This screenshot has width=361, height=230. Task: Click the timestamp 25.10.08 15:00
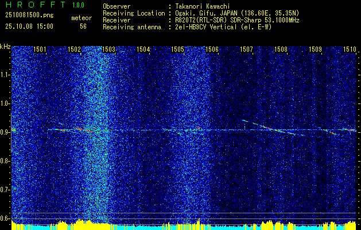tap(29, 26)
